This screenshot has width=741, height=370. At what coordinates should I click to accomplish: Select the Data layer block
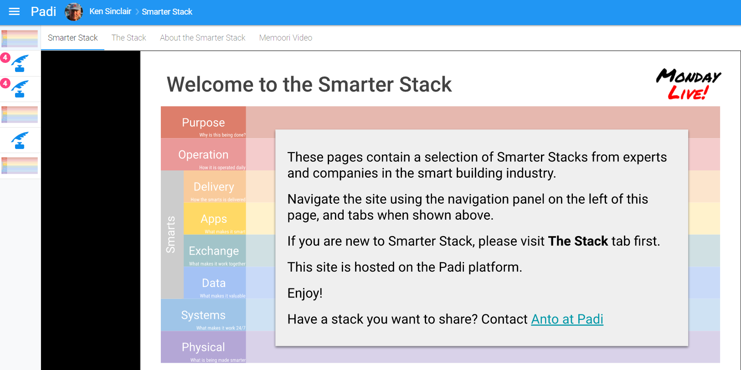point(215,283)
